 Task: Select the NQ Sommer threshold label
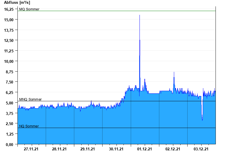29,126
